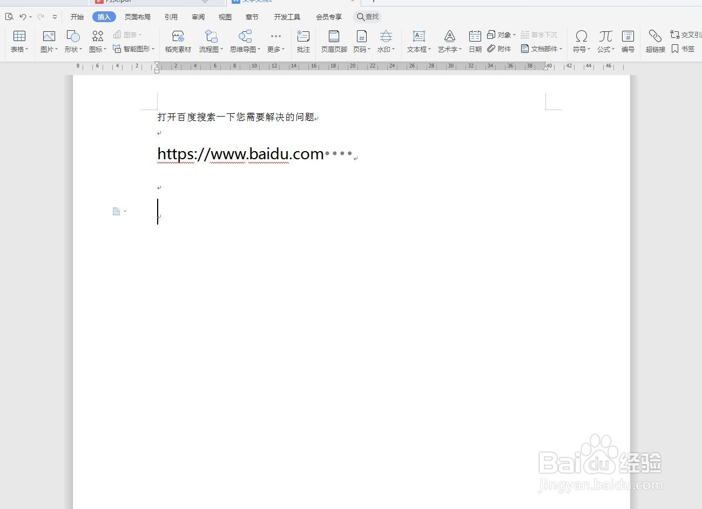
Task: Expand the 思维导图 dropdown label
Action: click(x=245, y=49)
